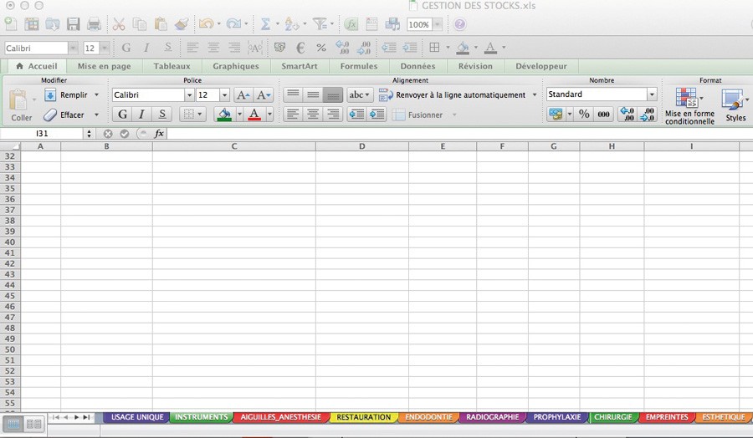Open the zoom 100% dropdown

438,25
